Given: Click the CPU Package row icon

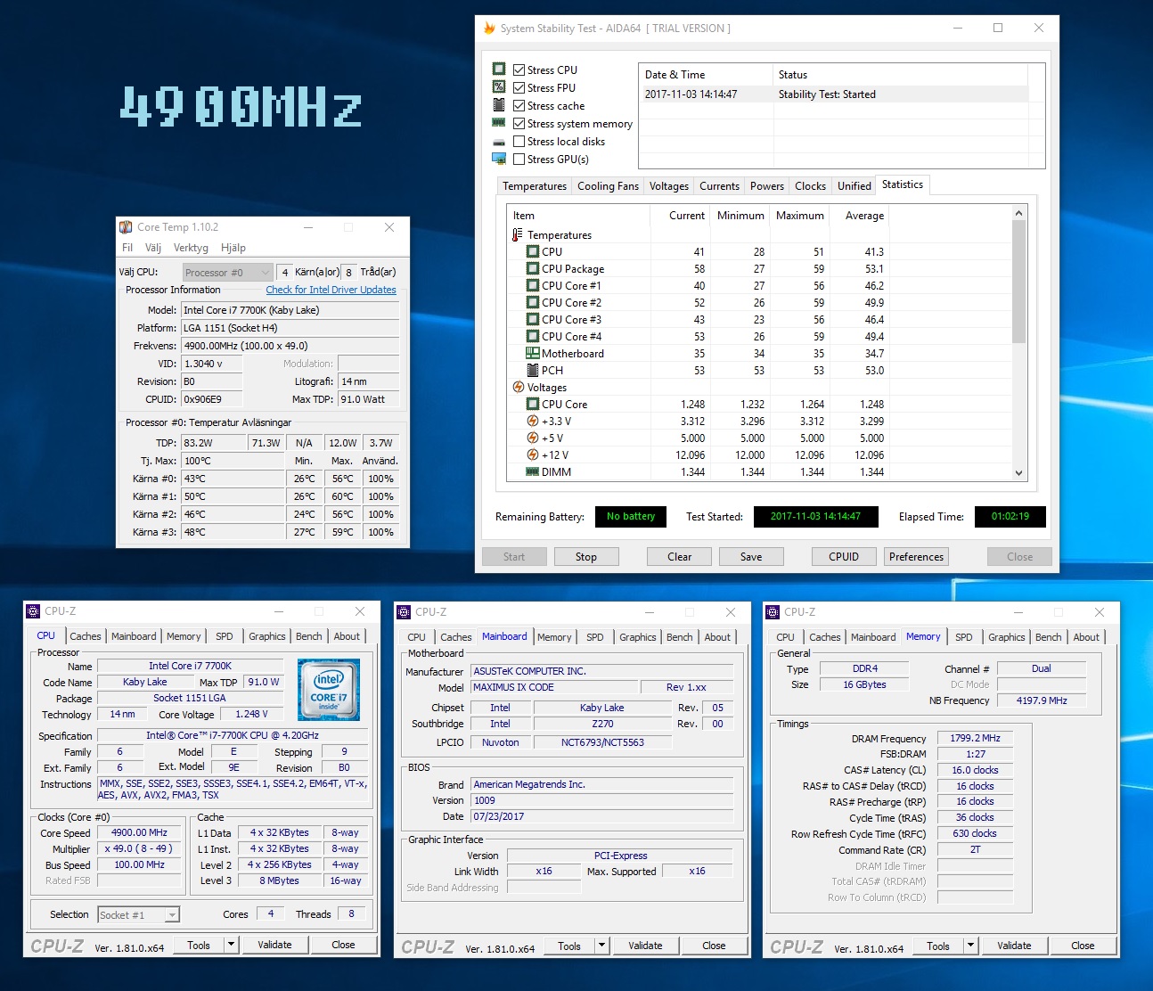Looking at the screenshot, I should 533,269.
